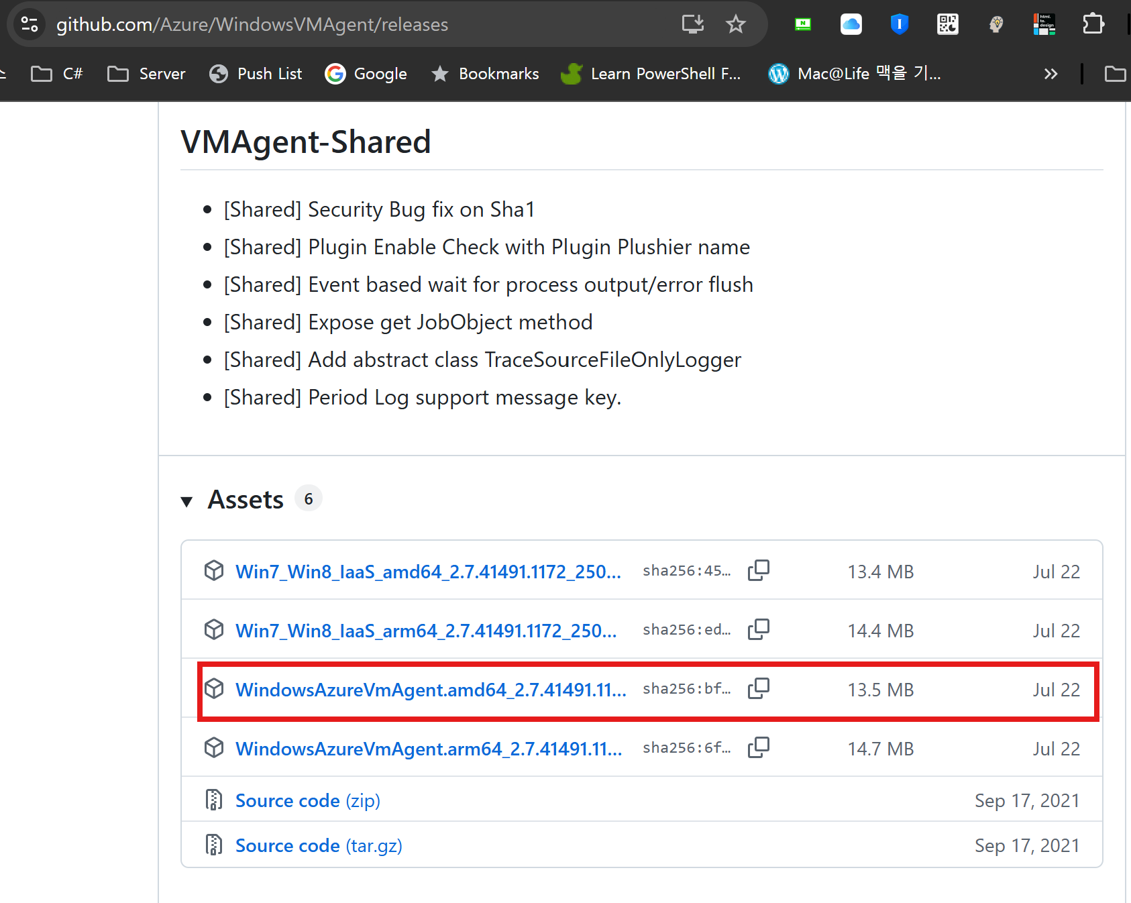
Task: Click the Expose get JobObject method item
Action: [408, 323]
